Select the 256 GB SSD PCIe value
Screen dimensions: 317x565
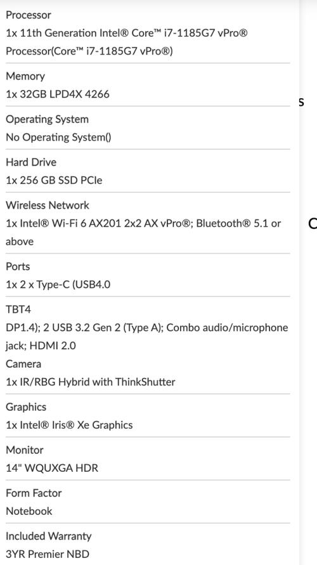[x=54, y=180]
